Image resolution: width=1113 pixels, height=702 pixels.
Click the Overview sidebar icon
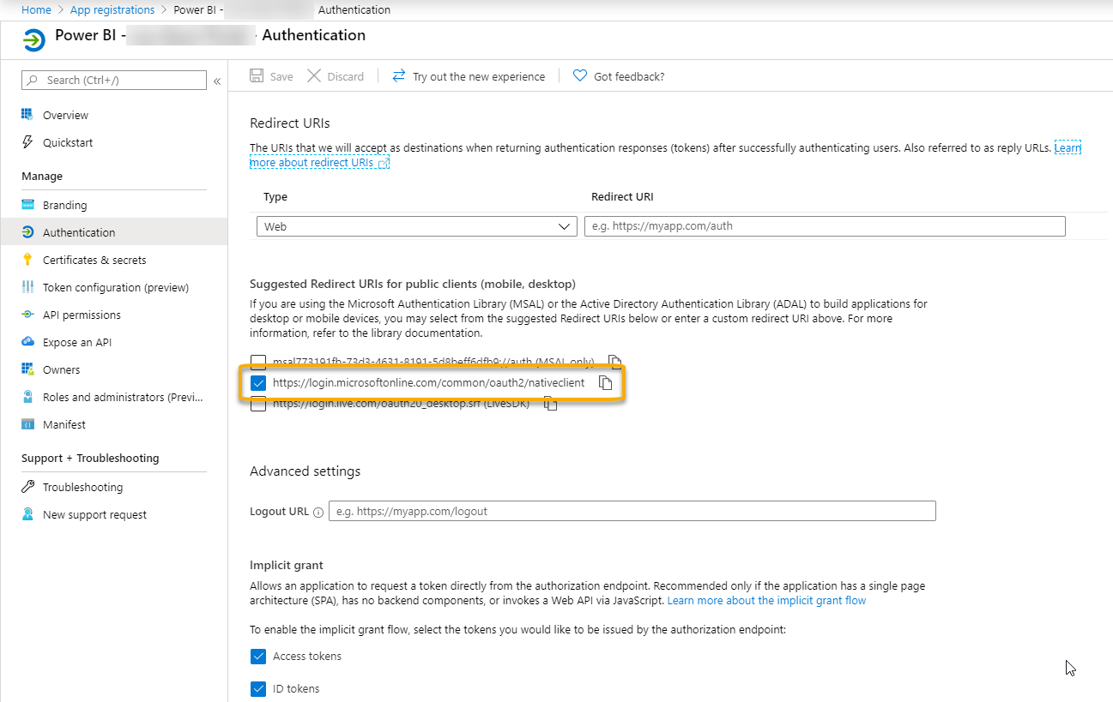click(x=27, y=115)
